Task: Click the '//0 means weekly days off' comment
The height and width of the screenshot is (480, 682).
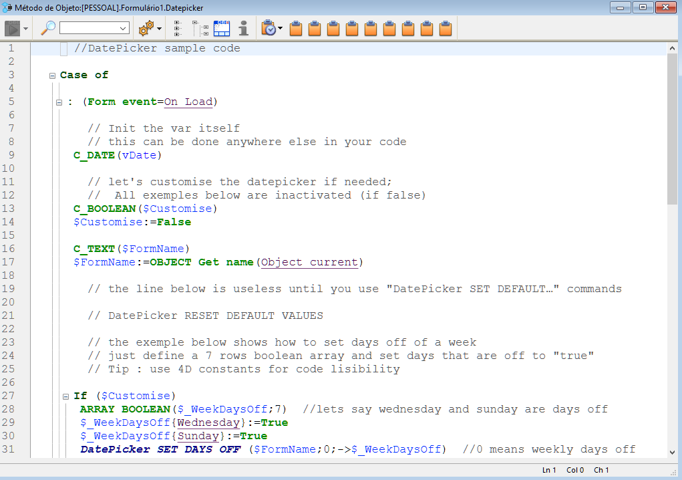Action: tap(549, 449)
